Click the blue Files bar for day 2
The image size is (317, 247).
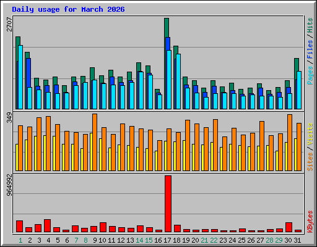point(28,73)
